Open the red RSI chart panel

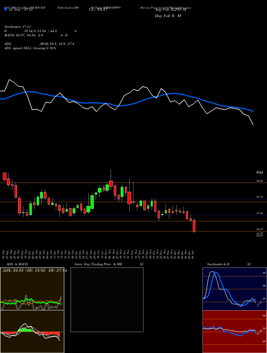pyautogui.click(x=234, y=332)
